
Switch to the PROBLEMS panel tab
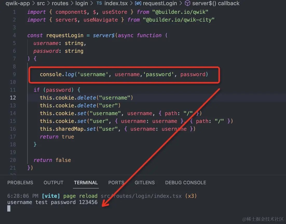[x=20, y=183]
